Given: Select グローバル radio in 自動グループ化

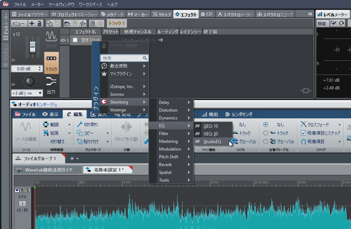Looking at the screenshot, I should pyautogui.click(x=266, y=141).
